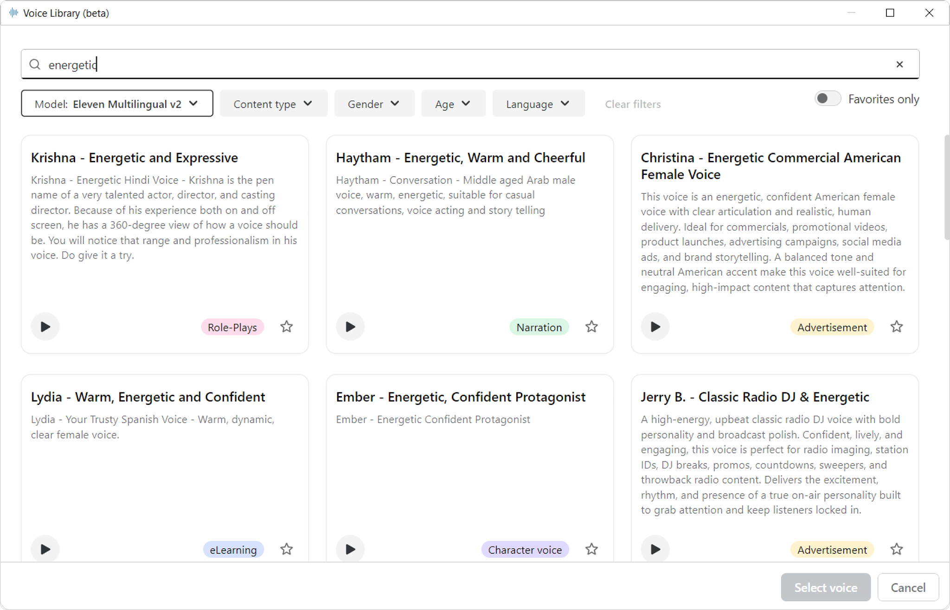Screen dimensions: 950x610
Task: Open the Language filter dropdown
Action: coord(538,103)
